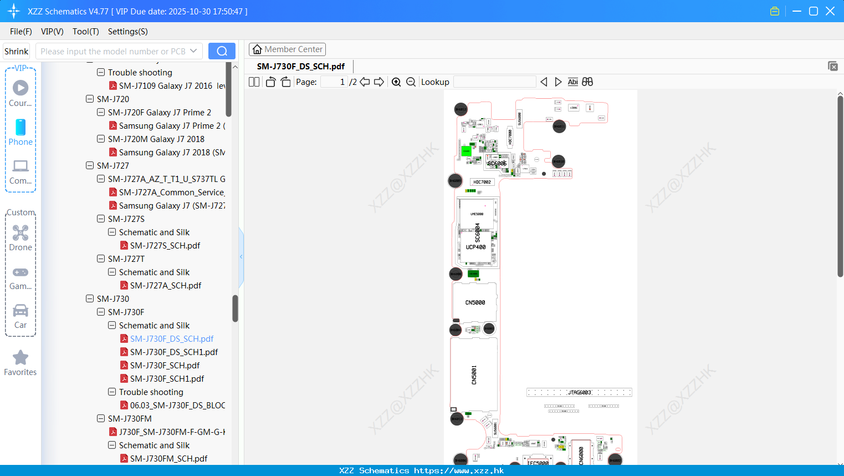The image size is (844, 476).
Task: Open SM-J730F_SCH.pdf file
Action: (x=165, y=365)
